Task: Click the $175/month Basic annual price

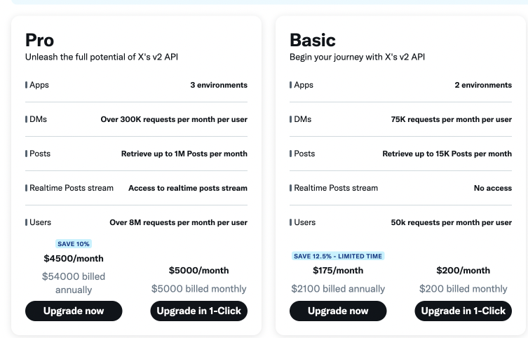Action: 338,270
